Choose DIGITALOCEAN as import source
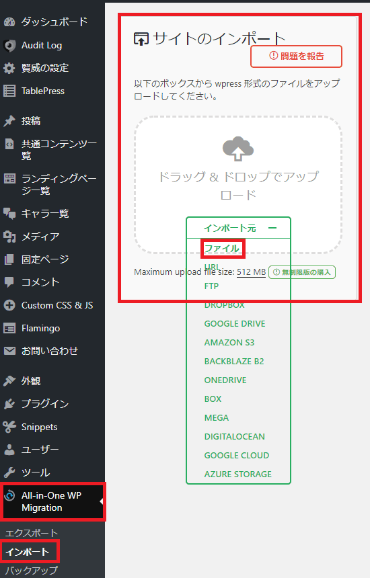370x578 pixels. coord(235,436)
